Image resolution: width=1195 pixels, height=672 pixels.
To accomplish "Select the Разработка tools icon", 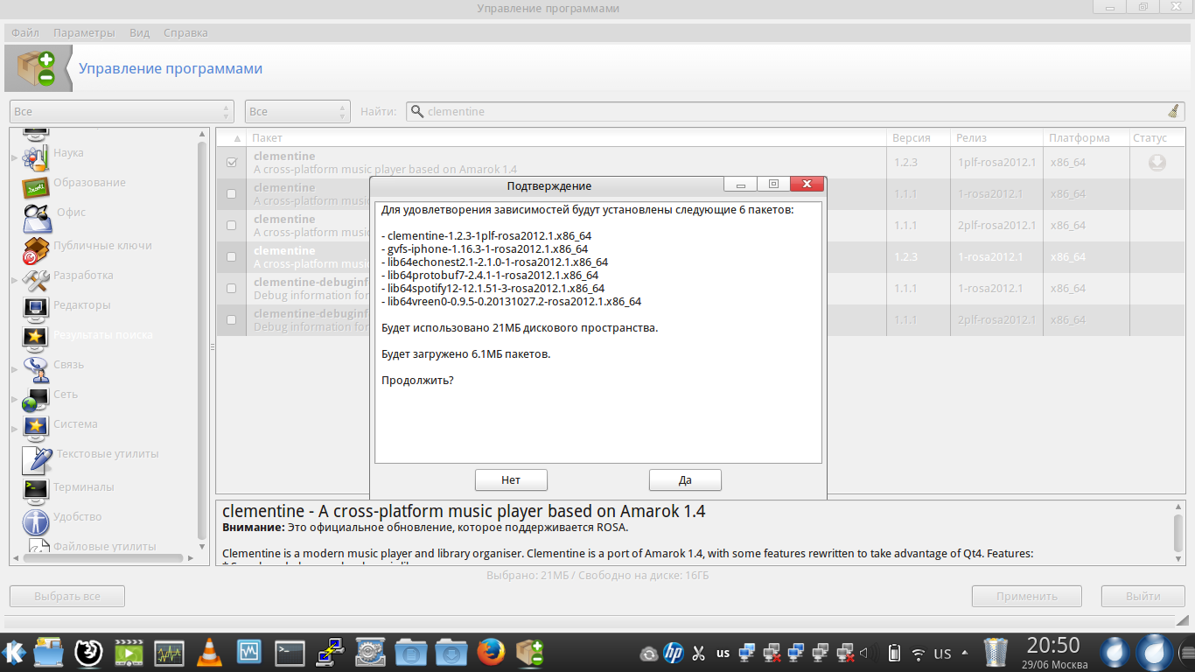I will [x=35, y=279].
